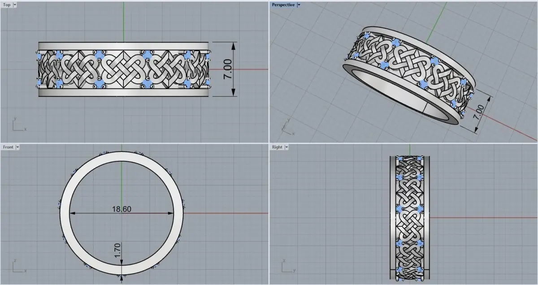Select the Right viewport title label

277,147
